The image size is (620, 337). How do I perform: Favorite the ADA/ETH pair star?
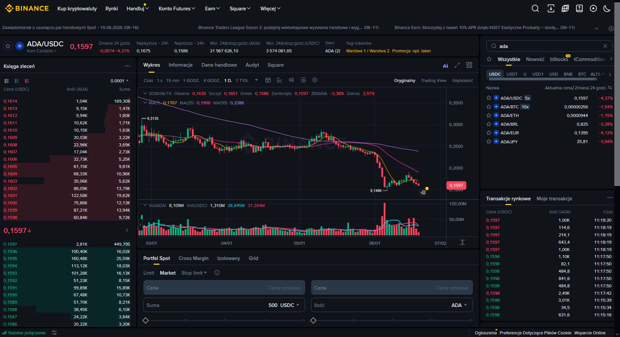489,115
